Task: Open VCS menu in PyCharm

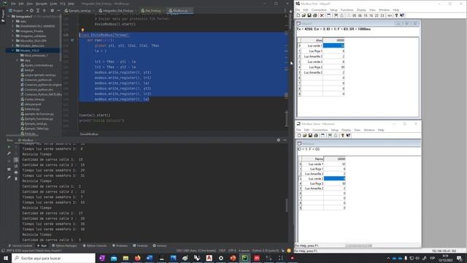Action: point(63,4)
